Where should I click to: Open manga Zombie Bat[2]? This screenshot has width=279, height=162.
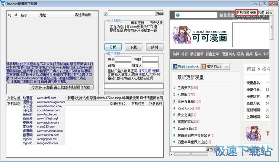pyautogui.click(x=187, y=129)
